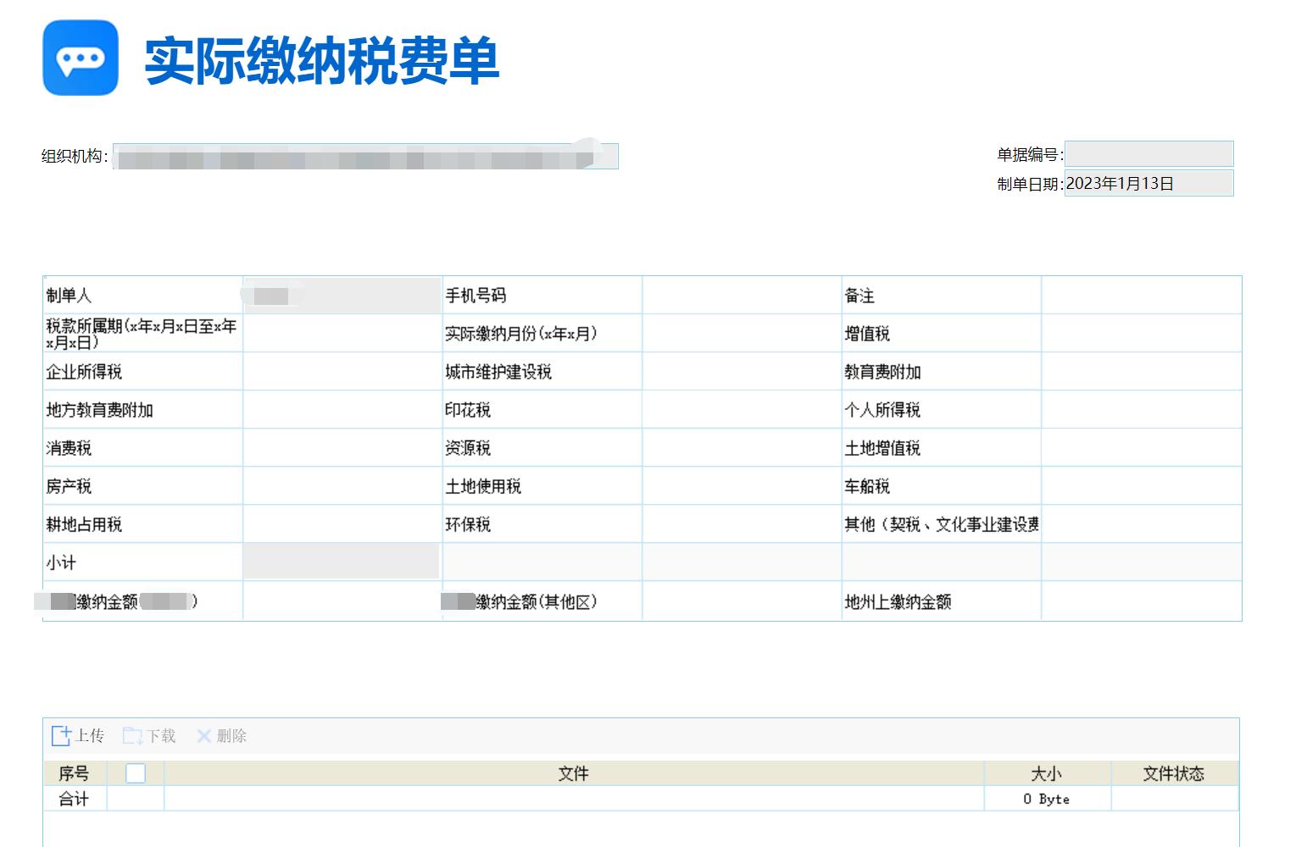Click the blue chat bubble app logo
The image size is (1307, 847).
(81, 58)
